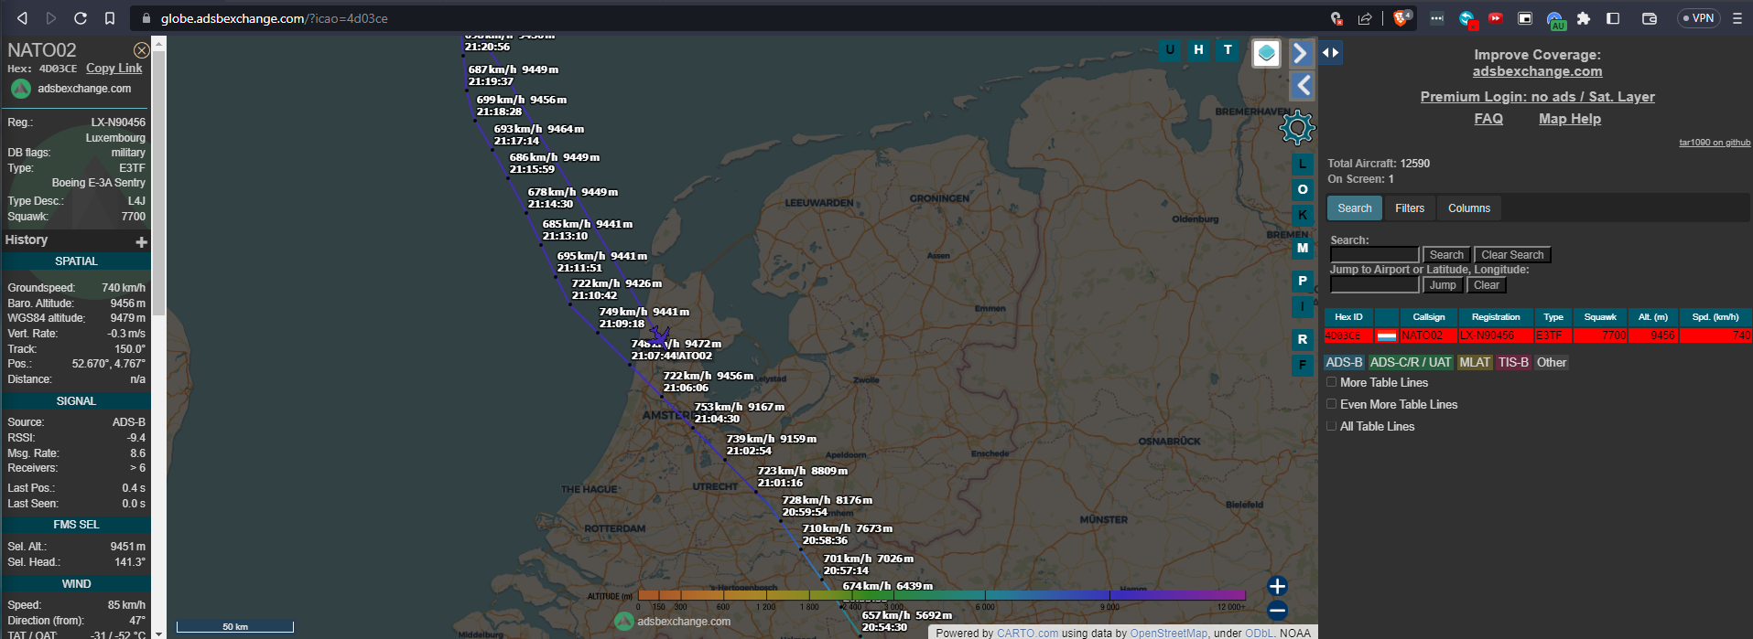Open the Map Help link
Image resolution: width=1753 pixels, height=639 pixels.
tap(1570, 119)
